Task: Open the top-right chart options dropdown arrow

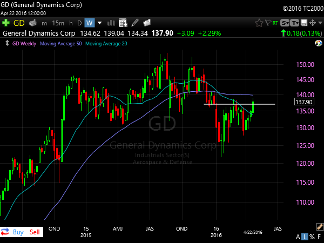Action: click(320, 23)
